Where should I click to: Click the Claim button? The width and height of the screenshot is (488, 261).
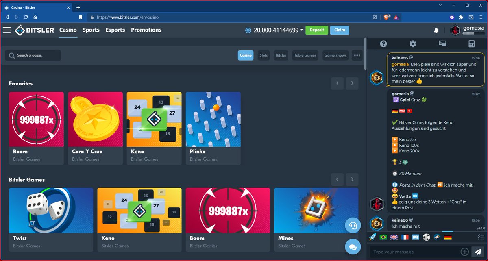340,30
